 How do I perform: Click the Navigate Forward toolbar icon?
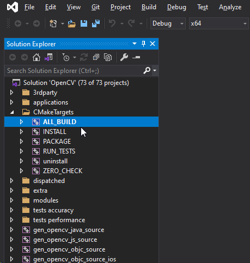[36, 23]
